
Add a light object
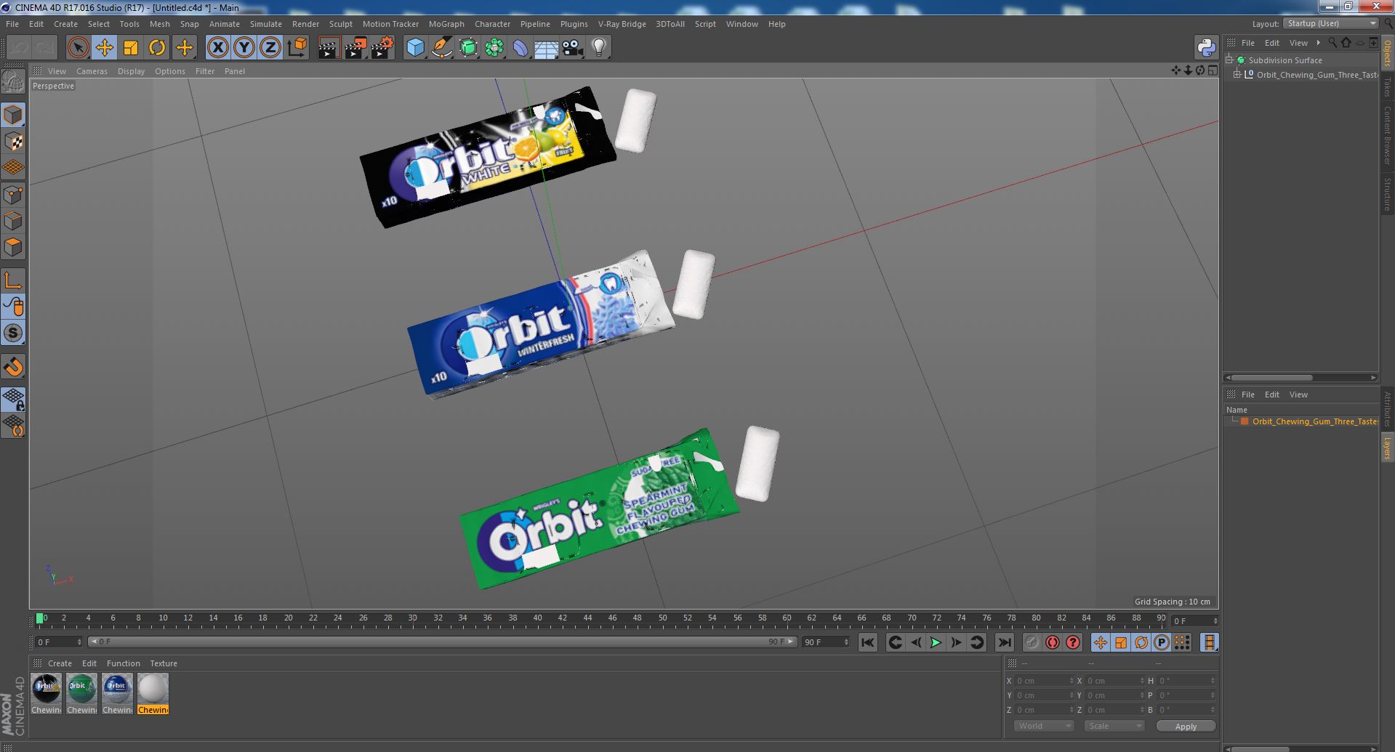point(599,48)
